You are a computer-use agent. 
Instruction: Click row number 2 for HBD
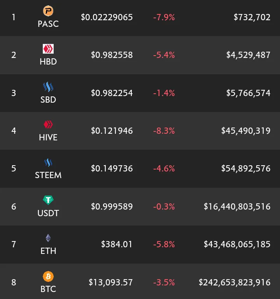coord(14,55)
